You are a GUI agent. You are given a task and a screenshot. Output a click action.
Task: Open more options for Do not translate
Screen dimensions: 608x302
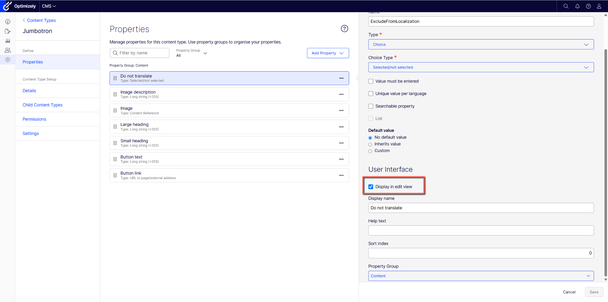click(341, 78)
